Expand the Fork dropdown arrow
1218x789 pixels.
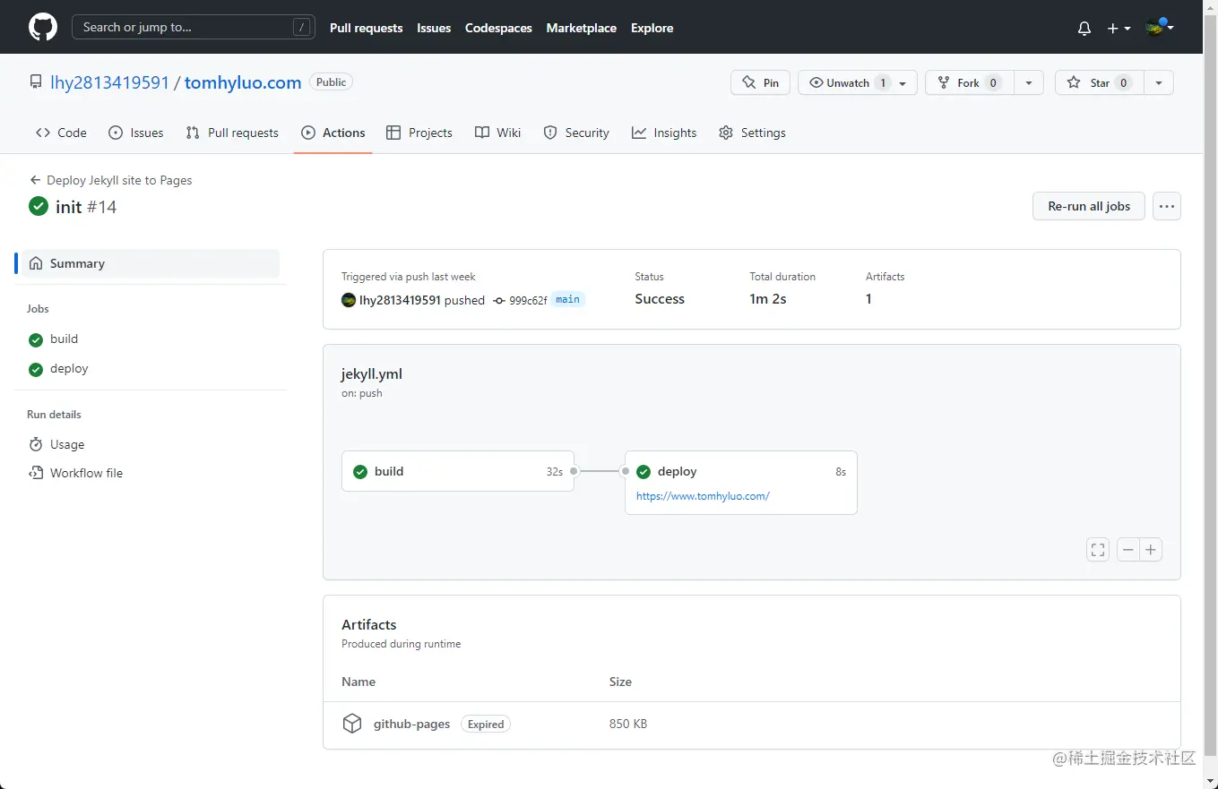point(1029,82)
